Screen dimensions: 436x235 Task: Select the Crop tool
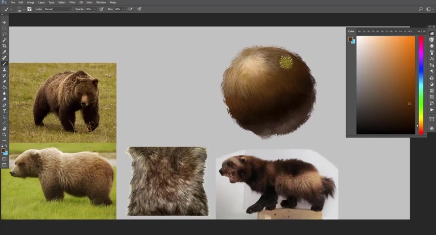click(x=4, y=46)
